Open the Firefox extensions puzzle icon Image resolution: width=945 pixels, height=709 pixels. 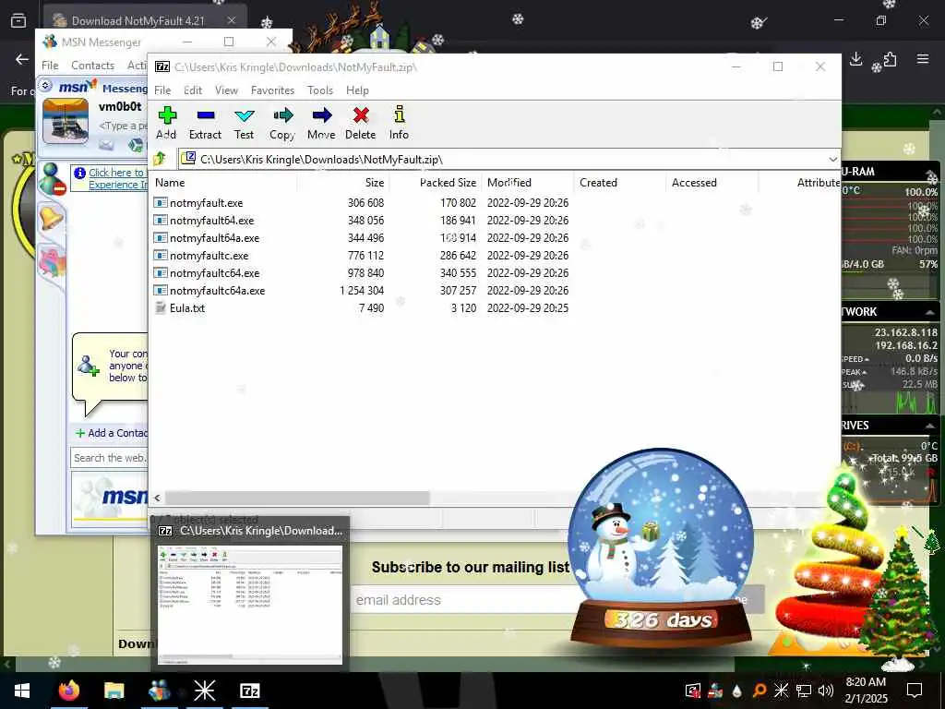click(x=890, y=59)
